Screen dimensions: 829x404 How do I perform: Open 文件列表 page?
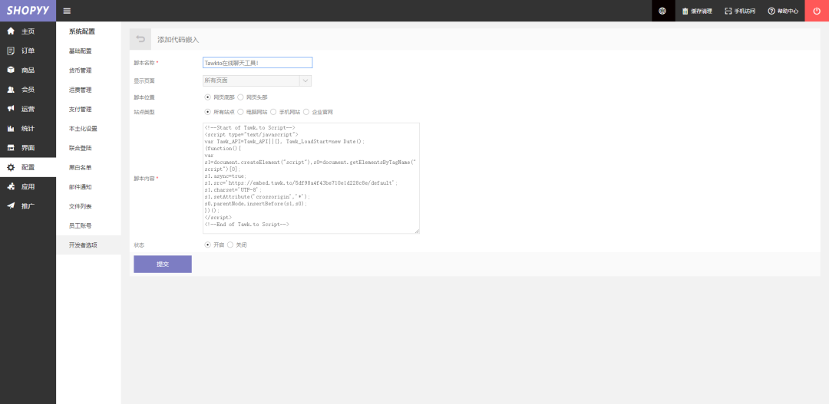click(81, 206)
